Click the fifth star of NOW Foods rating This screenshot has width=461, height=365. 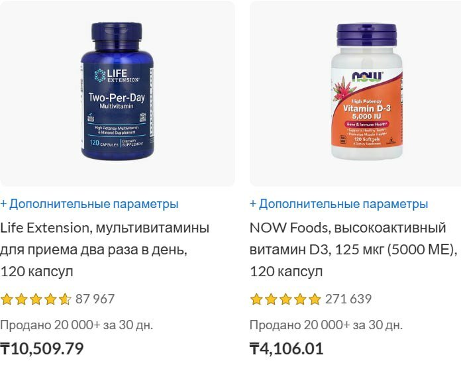[x=315, y=299]
